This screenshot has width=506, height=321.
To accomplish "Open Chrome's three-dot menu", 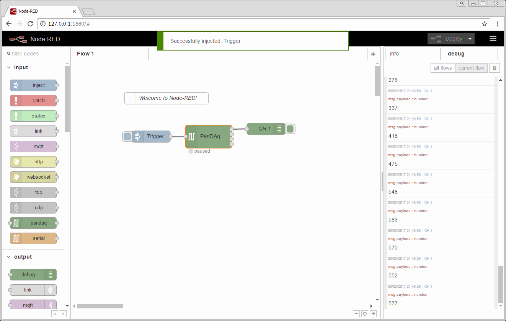I will [x=497, y=24].
